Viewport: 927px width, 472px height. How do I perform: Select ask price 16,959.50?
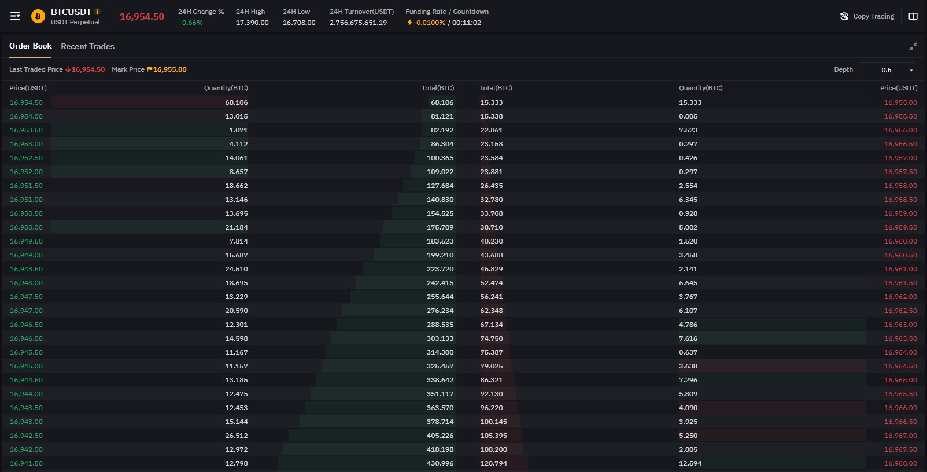click(900, 227)
